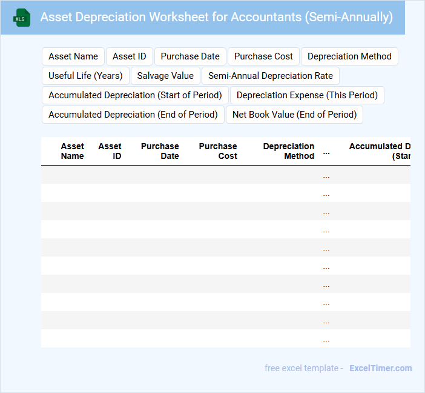This screenshot has width=425, height=393.
Task: Open the ExcelTimer.com link
Action: (x=380, y=368)
